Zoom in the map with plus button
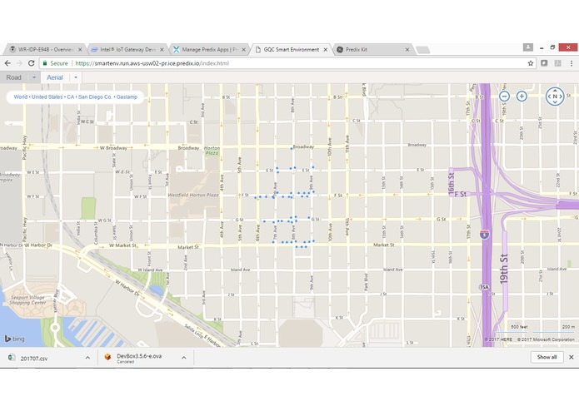This screenshot has height=411, width=579. [522, 97]
